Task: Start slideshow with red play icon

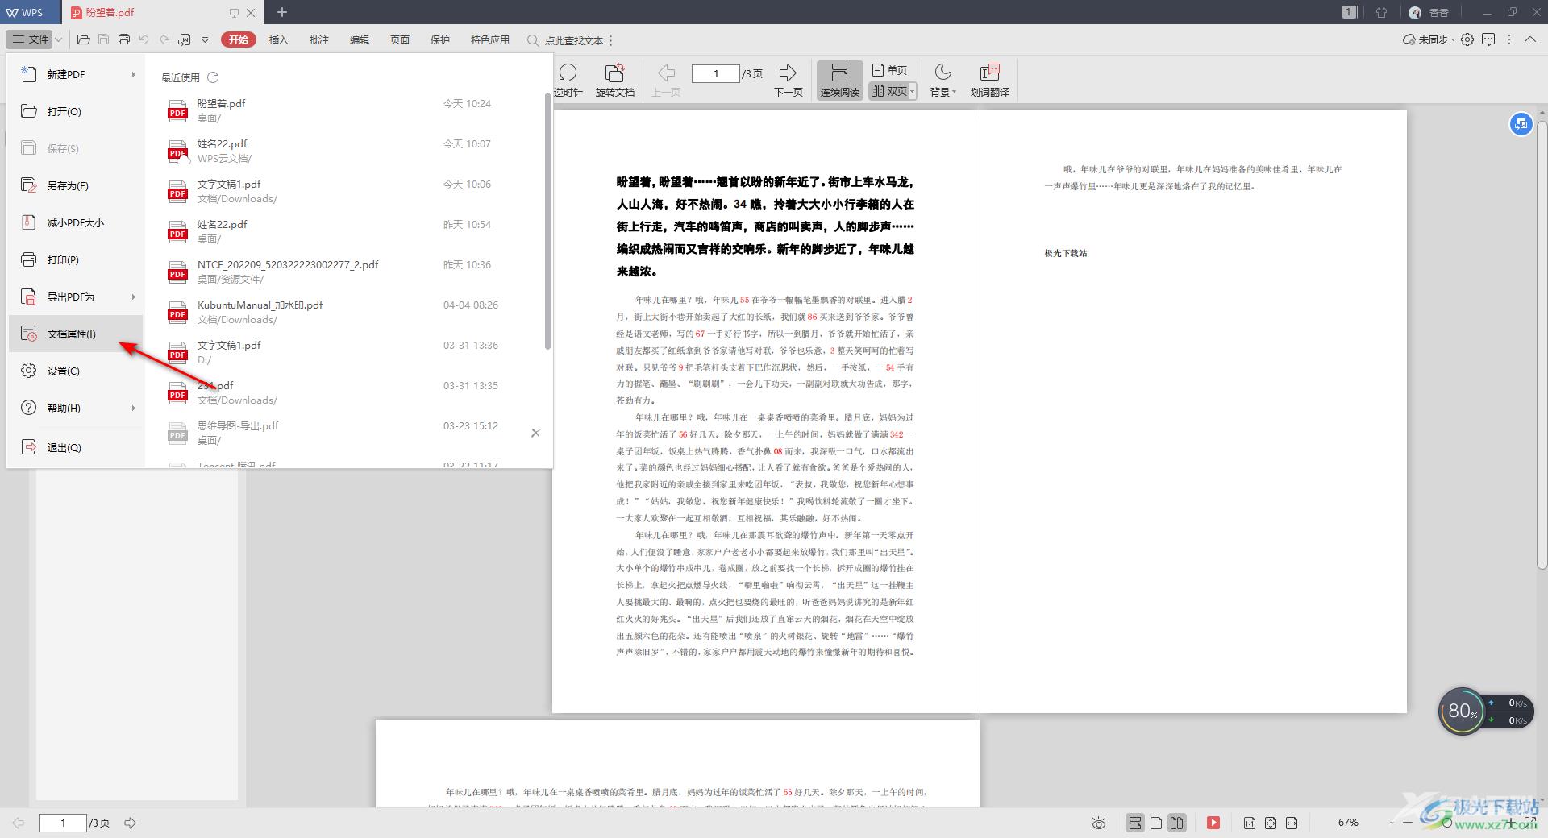Action: tap(1213, 823)
